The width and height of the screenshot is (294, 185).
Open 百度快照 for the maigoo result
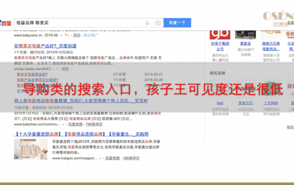(x=112, y=158)
